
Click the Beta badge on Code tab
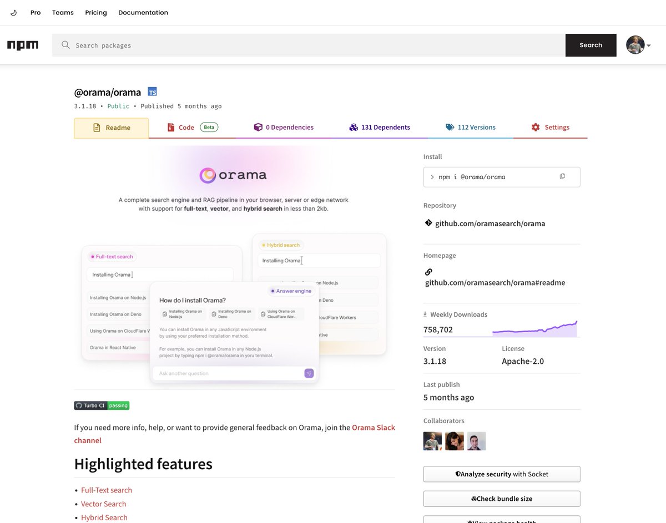coord(209,127)
